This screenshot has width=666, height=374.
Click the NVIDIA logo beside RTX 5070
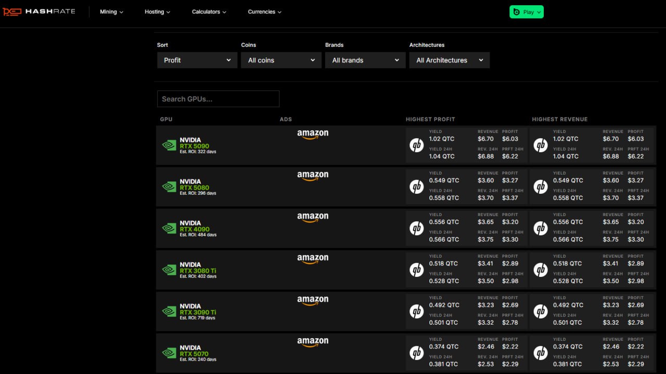click(169, 353)
